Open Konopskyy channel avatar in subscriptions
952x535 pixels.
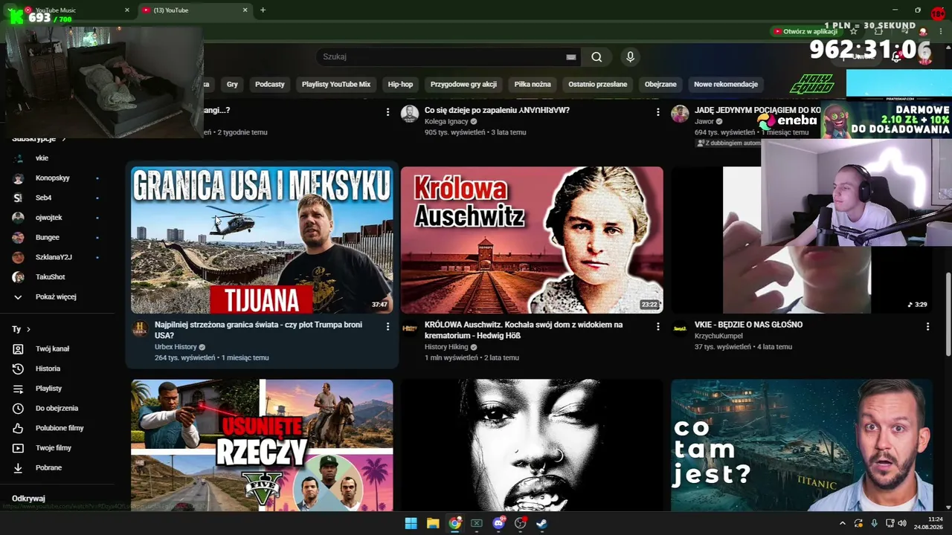[19, 178]
